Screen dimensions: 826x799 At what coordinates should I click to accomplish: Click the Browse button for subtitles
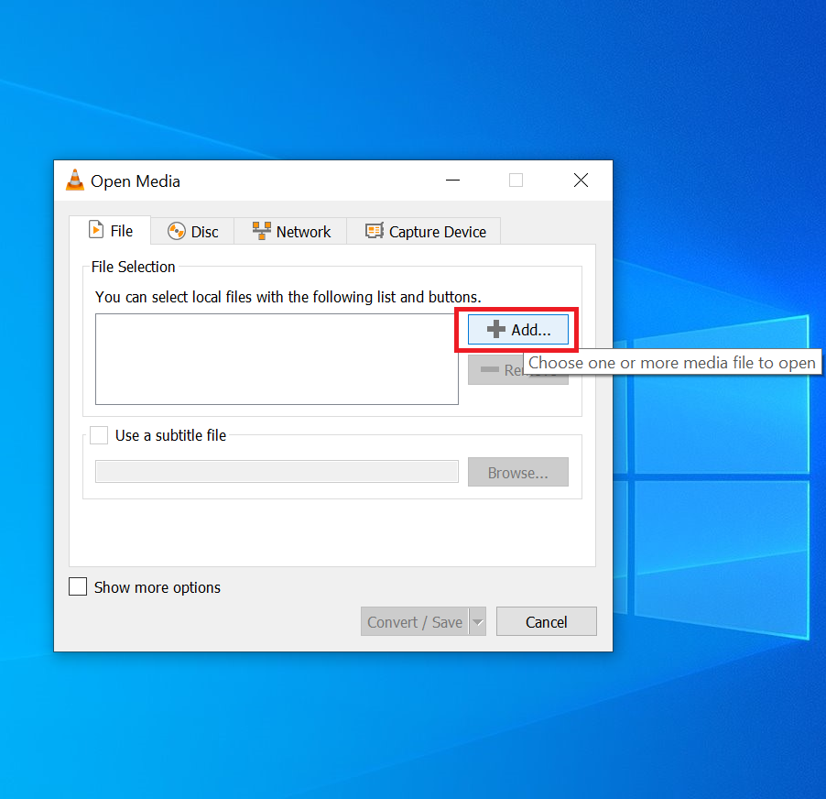[517, 472]
